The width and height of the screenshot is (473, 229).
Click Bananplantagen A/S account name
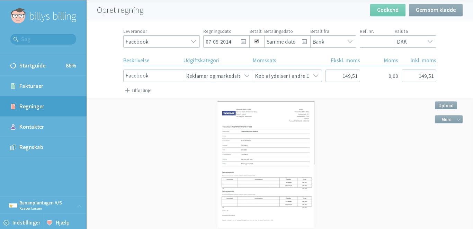(41, 203)
